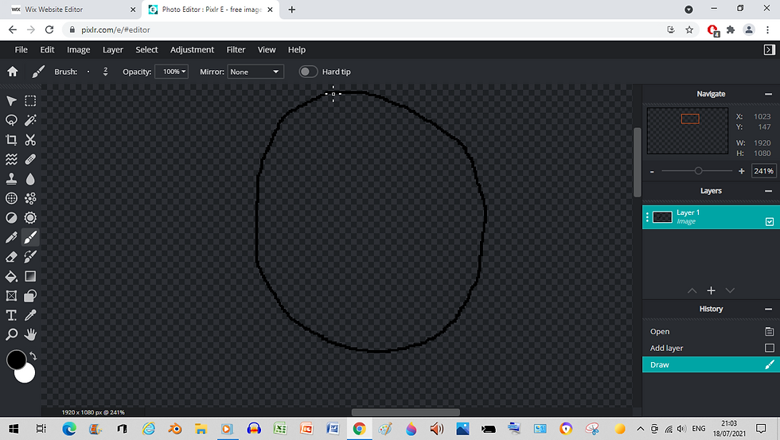Screen dimensions: 780x440
Task: Select the Clone stamp tool
Action: tap(11, 179)
